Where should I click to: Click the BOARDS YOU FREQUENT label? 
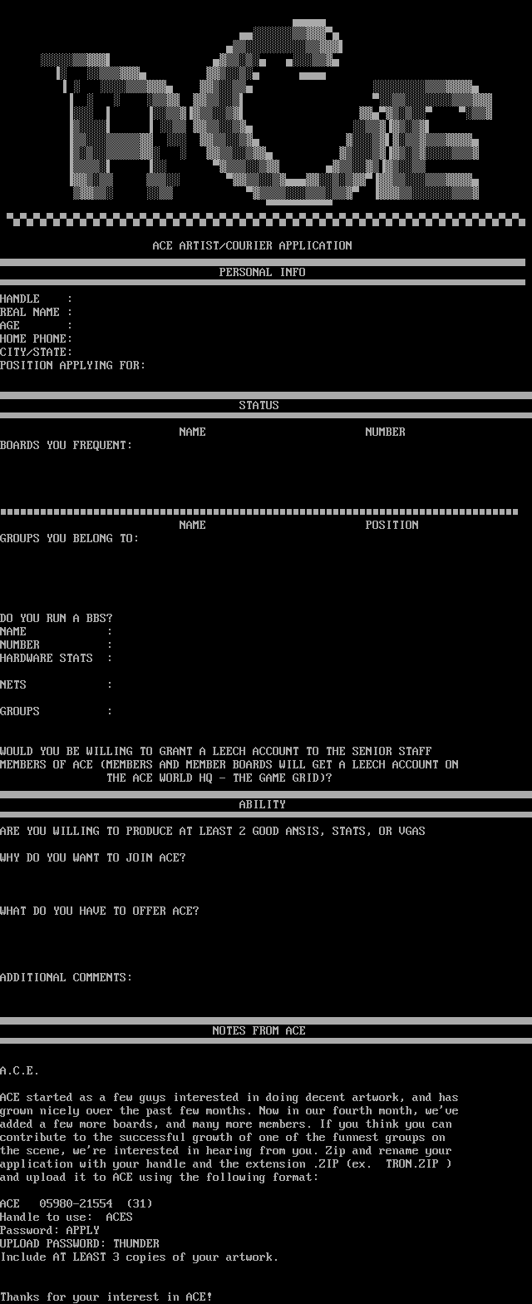[x=66, y=445]
